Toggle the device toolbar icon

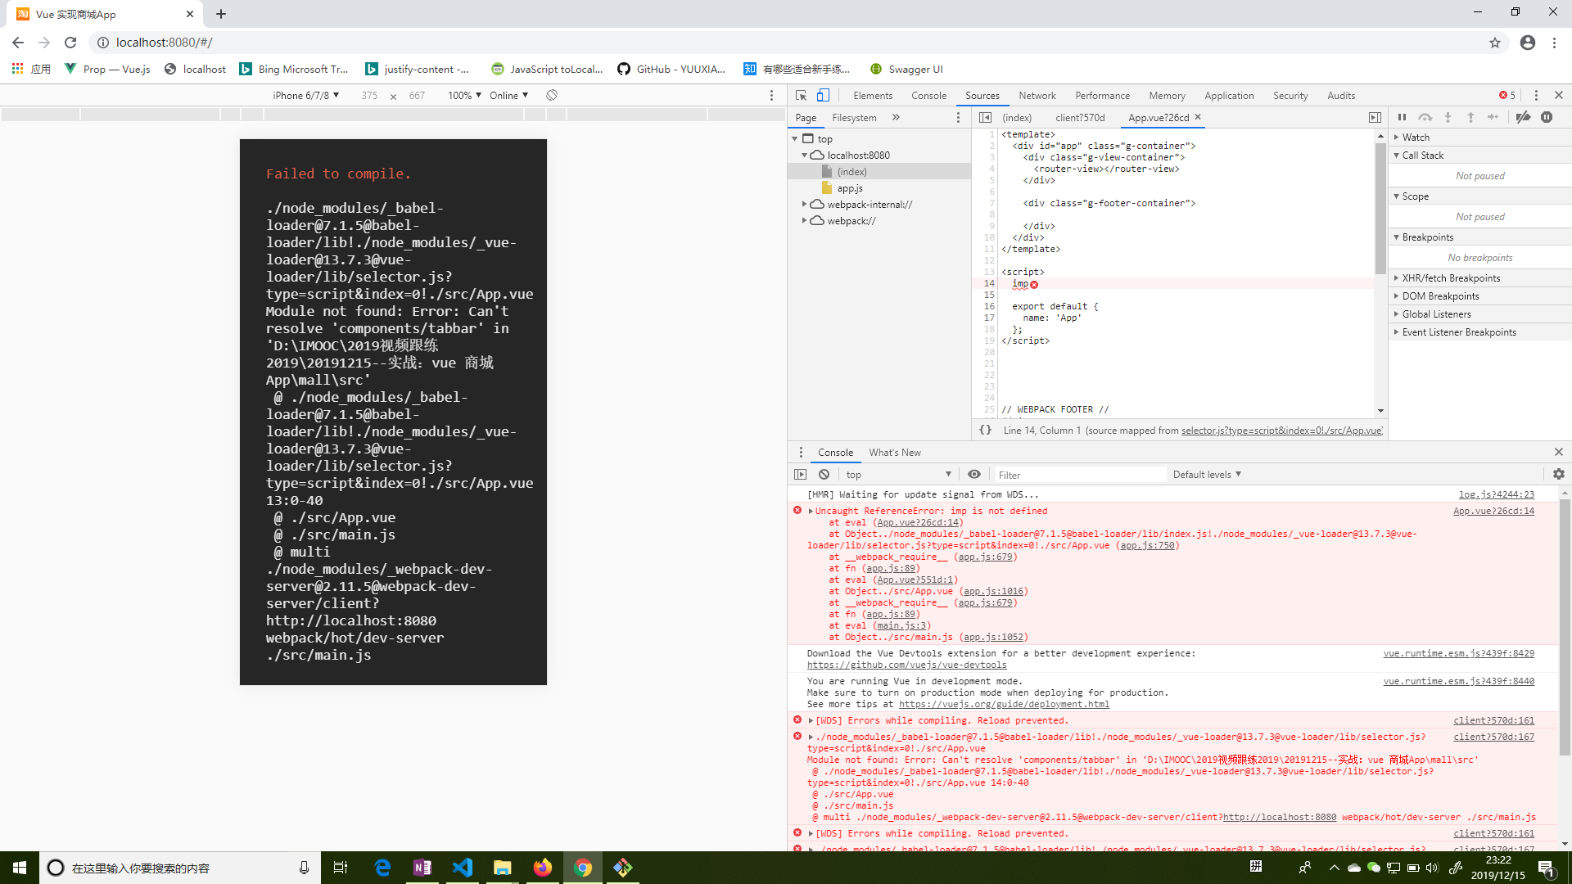pyautogui.click(x=823, y=95)
